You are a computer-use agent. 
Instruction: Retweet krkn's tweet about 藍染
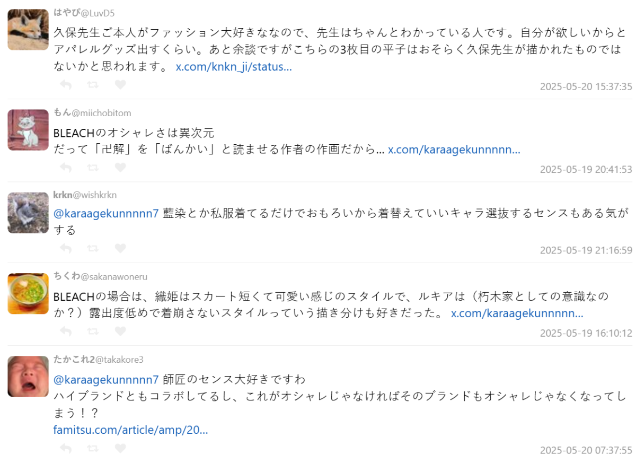point(93,248)
